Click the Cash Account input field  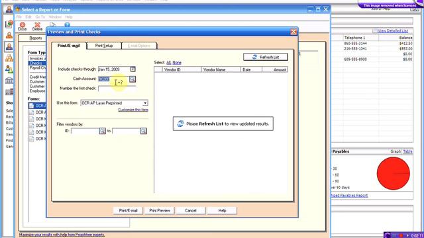(x=113, y=79)
